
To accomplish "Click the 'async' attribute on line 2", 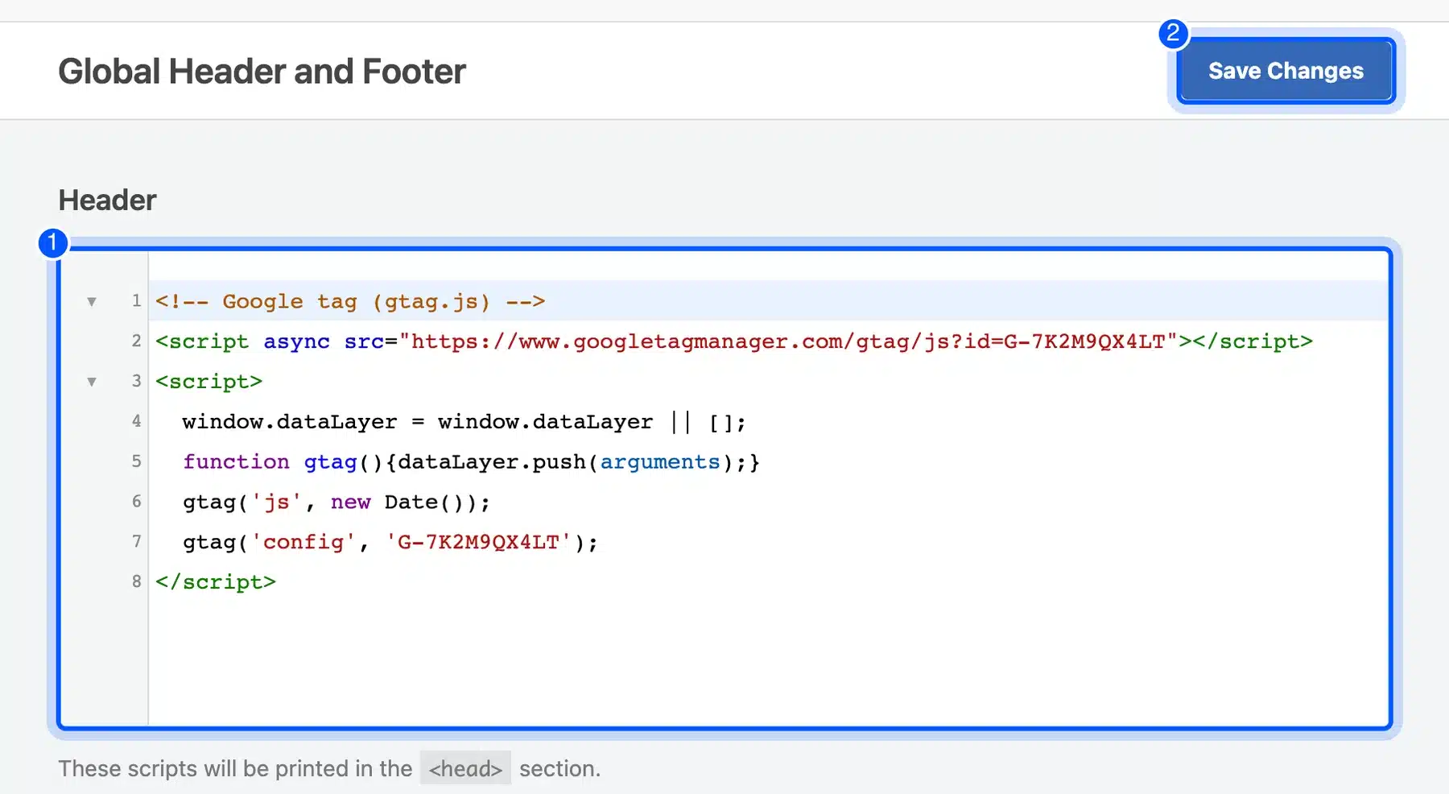I will (296, 341).
